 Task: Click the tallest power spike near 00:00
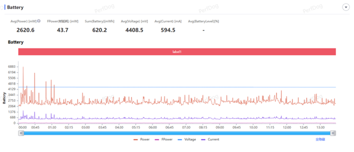click(x=23, y=67)
